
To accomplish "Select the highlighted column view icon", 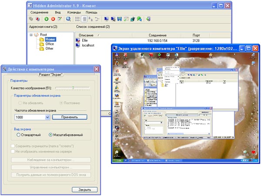I will pos(84,19).
